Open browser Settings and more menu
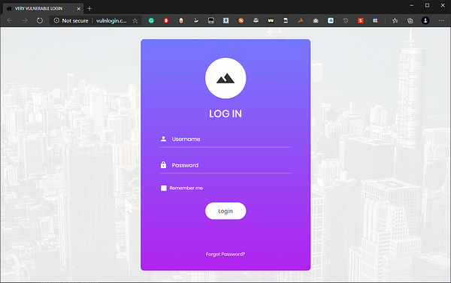 point(441,20)
